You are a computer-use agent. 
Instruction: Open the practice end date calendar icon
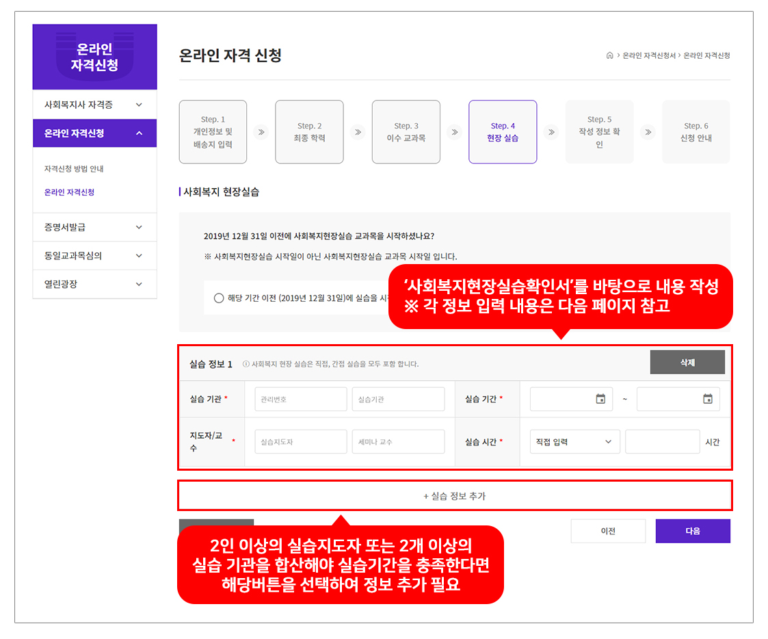pos(708,399)
